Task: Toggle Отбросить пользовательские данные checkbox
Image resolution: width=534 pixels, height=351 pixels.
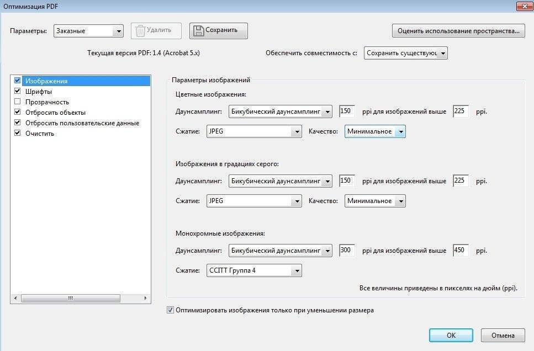Action: 18,123
